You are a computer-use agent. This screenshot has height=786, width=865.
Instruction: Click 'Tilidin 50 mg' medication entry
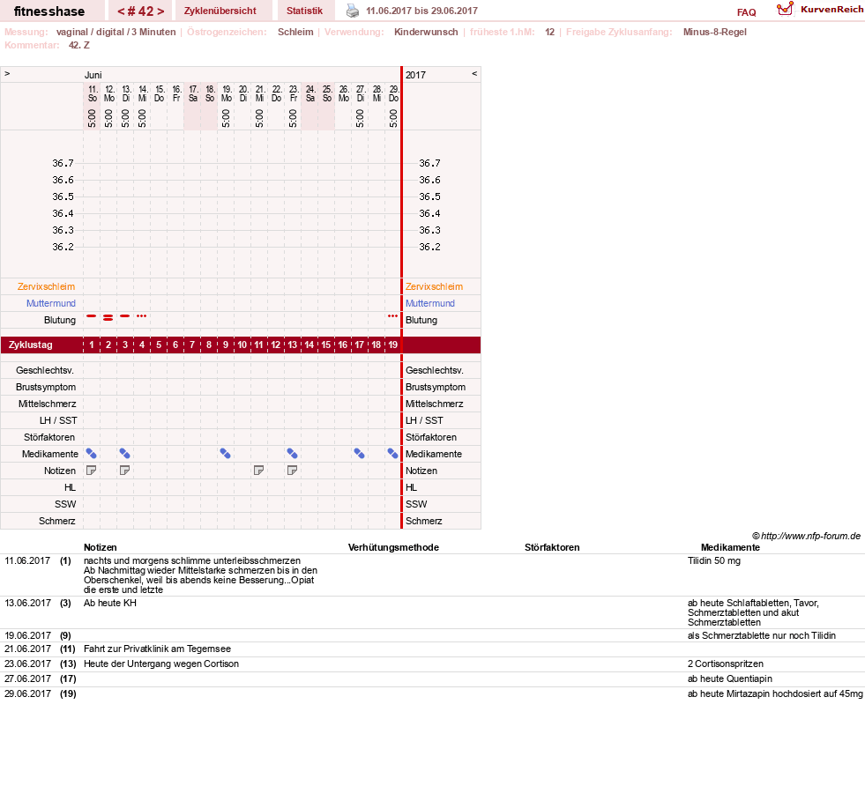[714, 560]
